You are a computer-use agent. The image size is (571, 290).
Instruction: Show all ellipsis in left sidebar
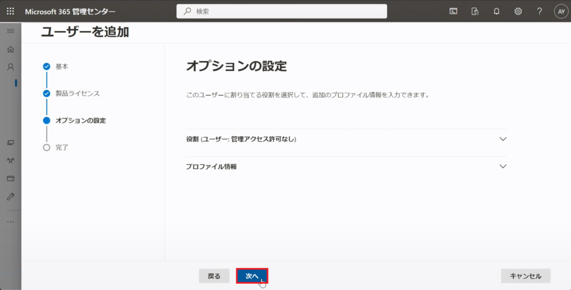10,222
